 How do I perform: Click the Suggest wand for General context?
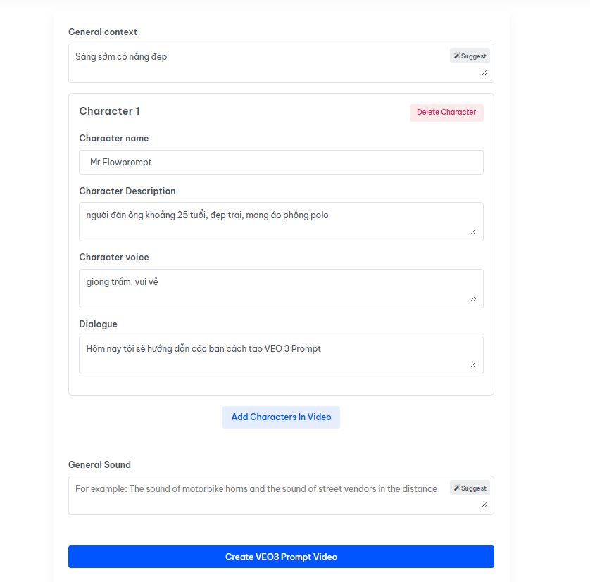[470, 56]
